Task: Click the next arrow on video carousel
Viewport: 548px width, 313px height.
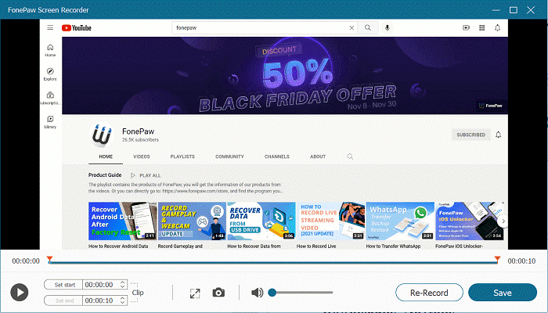Action: [x=503, y=221]
